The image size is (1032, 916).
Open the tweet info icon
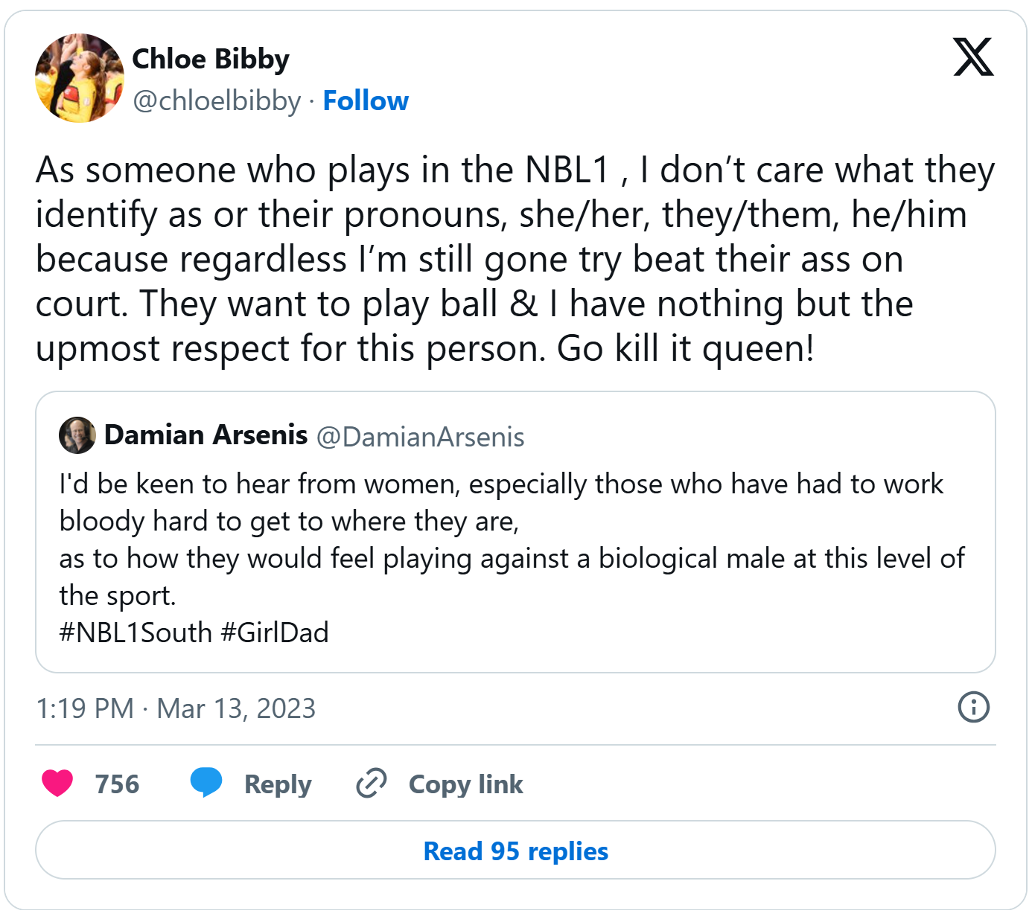(973, 707)
